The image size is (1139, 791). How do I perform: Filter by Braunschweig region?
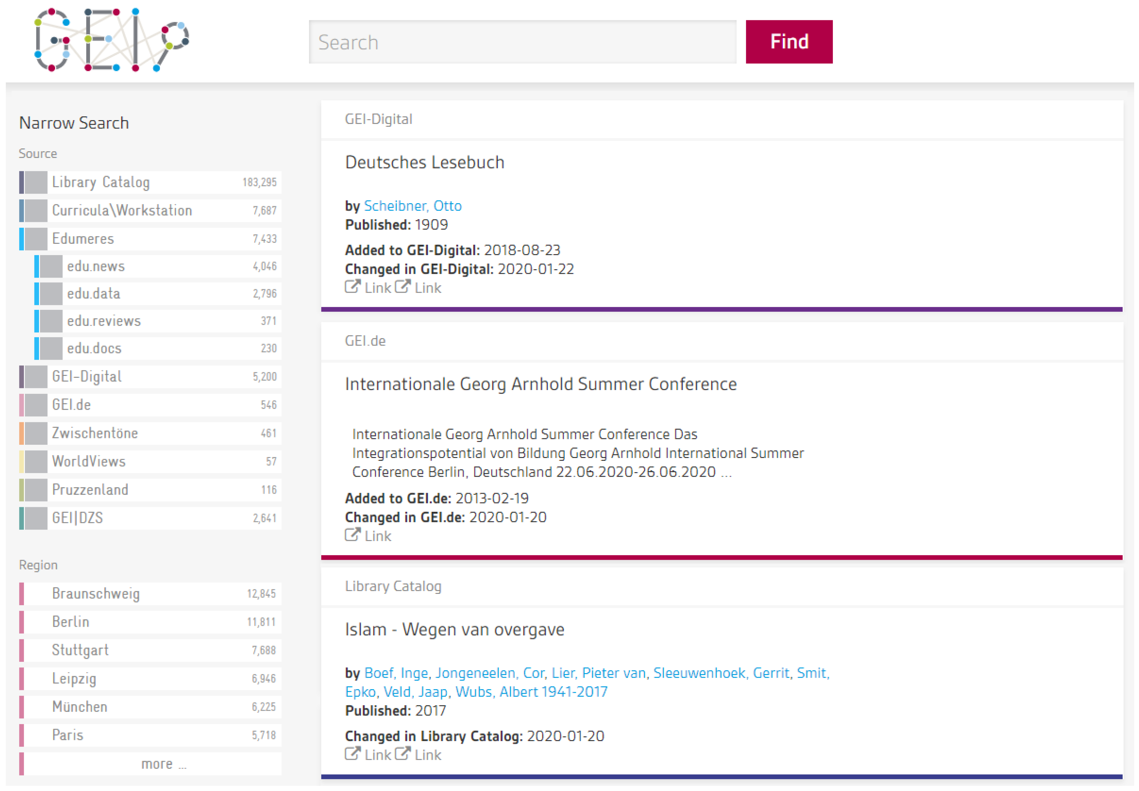96,594
